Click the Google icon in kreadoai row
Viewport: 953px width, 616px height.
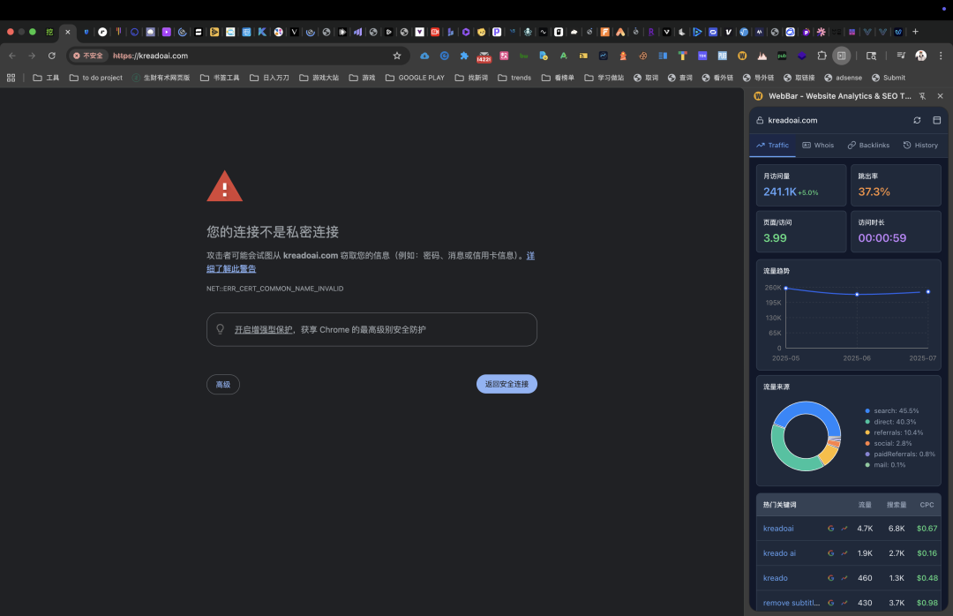(831, 529)
